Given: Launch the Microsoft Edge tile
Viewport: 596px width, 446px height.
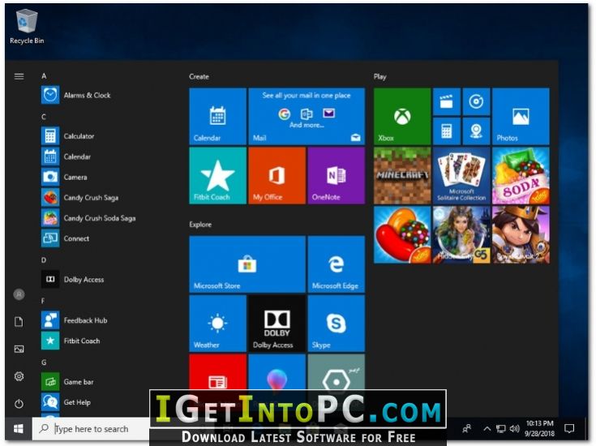Looking at the screenshot, I should pos(337,264).
